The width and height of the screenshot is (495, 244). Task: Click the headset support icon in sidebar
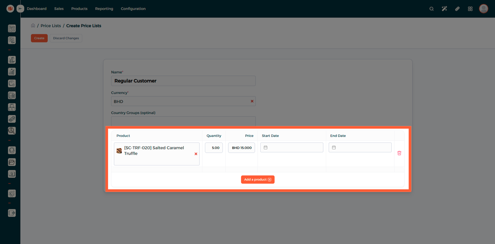[x=12, y=150]
